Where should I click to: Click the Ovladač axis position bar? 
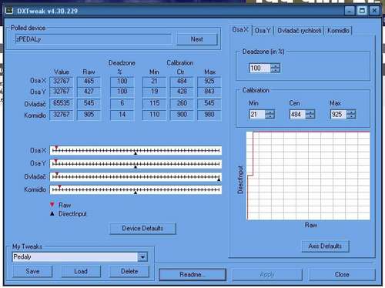tap(136, 176)
